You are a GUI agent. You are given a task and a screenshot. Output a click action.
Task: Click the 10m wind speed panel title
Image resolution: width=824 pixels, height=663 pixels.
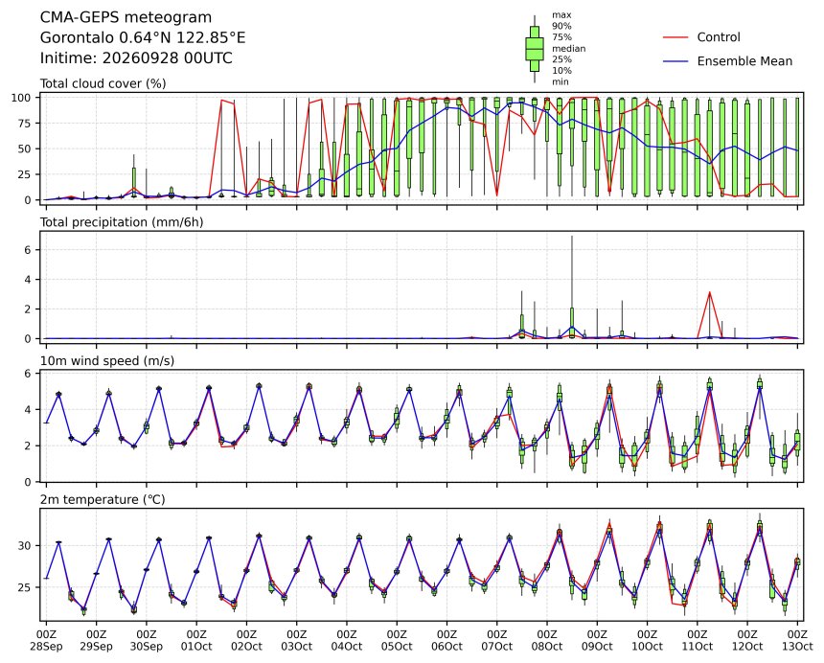[x=107, y=361]
